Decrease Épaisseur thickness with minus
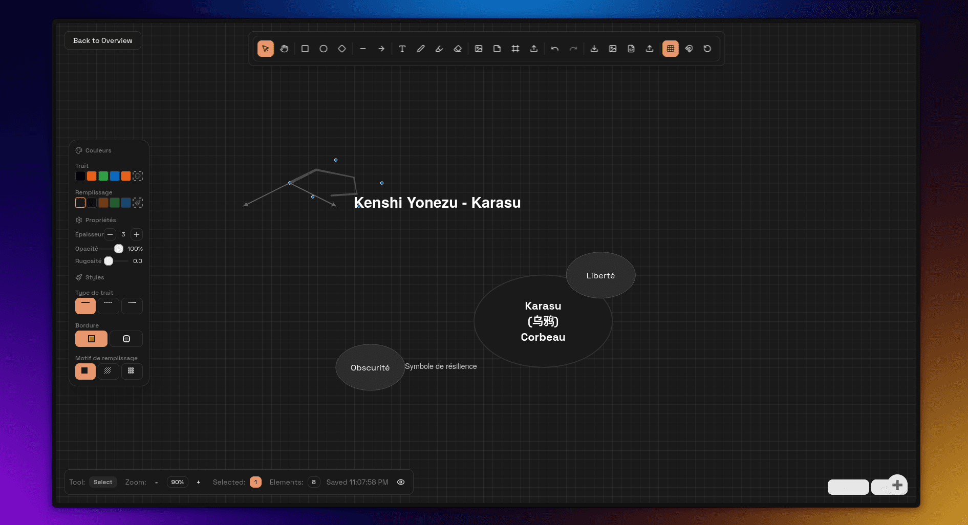The height and width of the screenshot is (525, 968). [x=110, y=234]
